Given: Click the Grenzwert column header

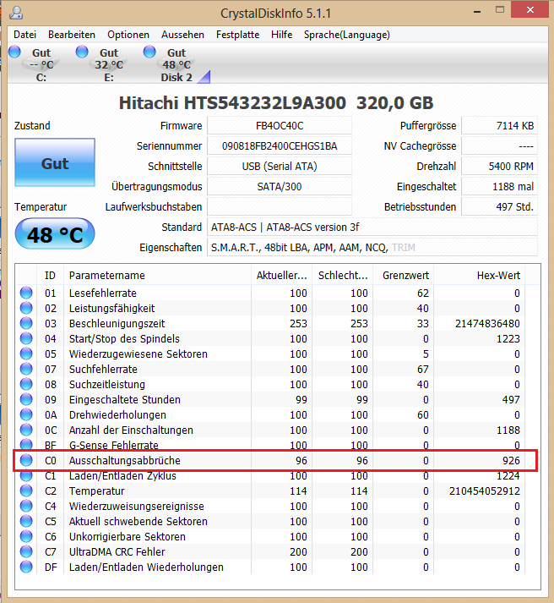Looking at the screenshot, I should click(x=404, y=276).
